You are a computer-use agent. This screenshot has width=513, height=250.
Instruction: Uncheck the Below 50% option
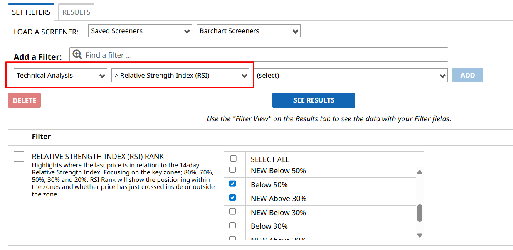[x=233, y=184]
